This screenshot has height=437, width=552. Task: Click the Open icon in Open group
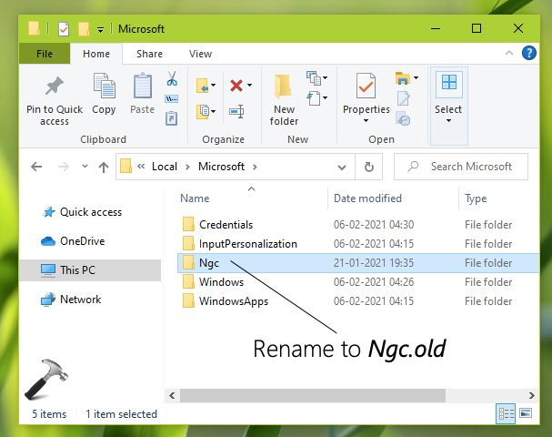(x=403, y=78)
